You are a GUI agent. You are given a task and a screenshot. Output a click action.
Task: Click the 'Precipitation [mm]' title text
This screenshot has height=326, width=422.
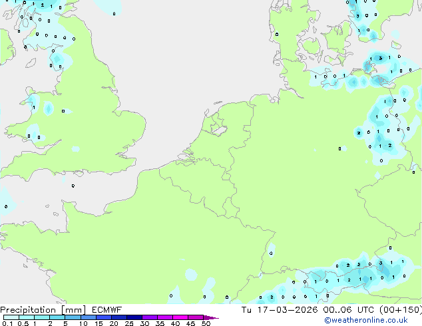click(43, 310)
